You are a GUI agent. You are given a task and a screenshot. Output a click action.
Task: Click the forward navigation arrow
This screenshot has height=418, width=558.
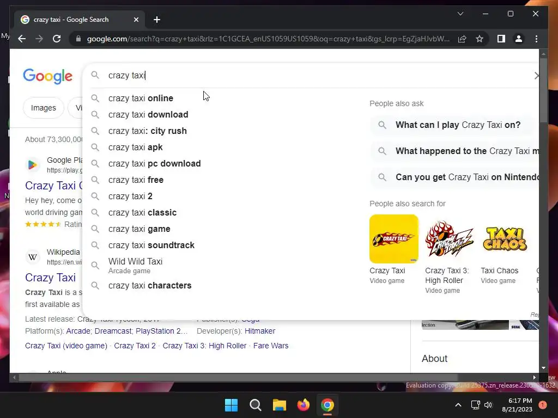(39, 39)
